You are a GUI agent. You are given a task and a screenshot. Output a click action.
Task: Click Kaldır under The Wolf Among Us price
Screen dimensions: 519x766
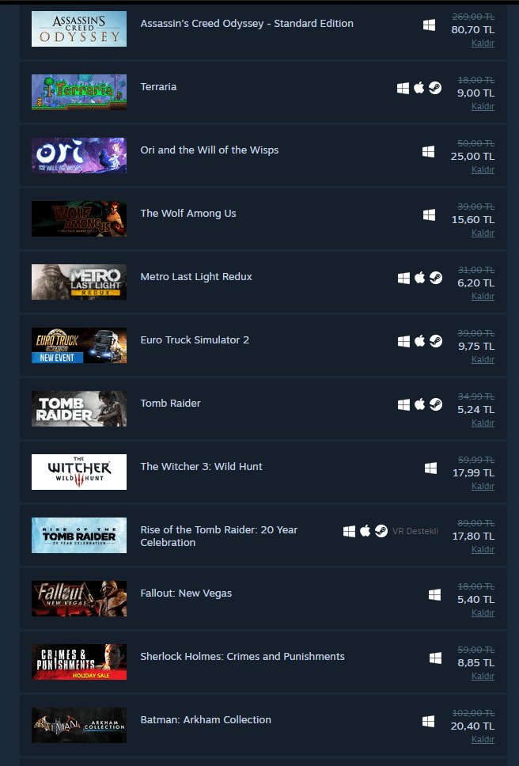click(483, 233)
